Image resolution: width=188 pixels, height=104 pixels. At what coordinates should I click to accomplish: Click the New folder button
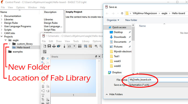point(131,20)
